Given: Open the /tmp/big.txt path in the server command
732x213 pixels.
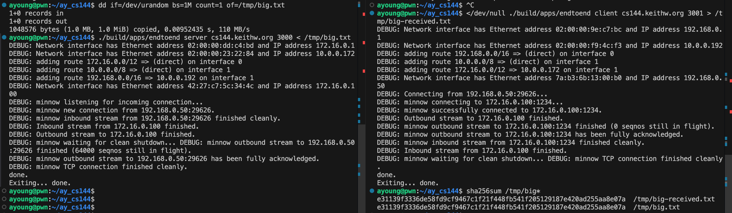Looking at the screenshot, I should [x=327, y=37].
